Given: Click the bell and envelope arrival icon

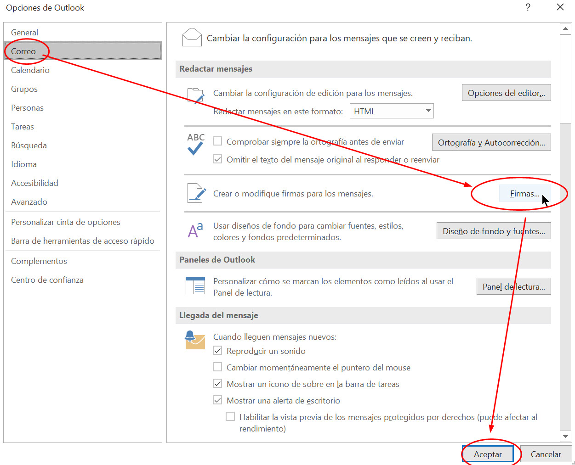Looking at the screenshot, I should pyautogui.click(x=194, y=340).
